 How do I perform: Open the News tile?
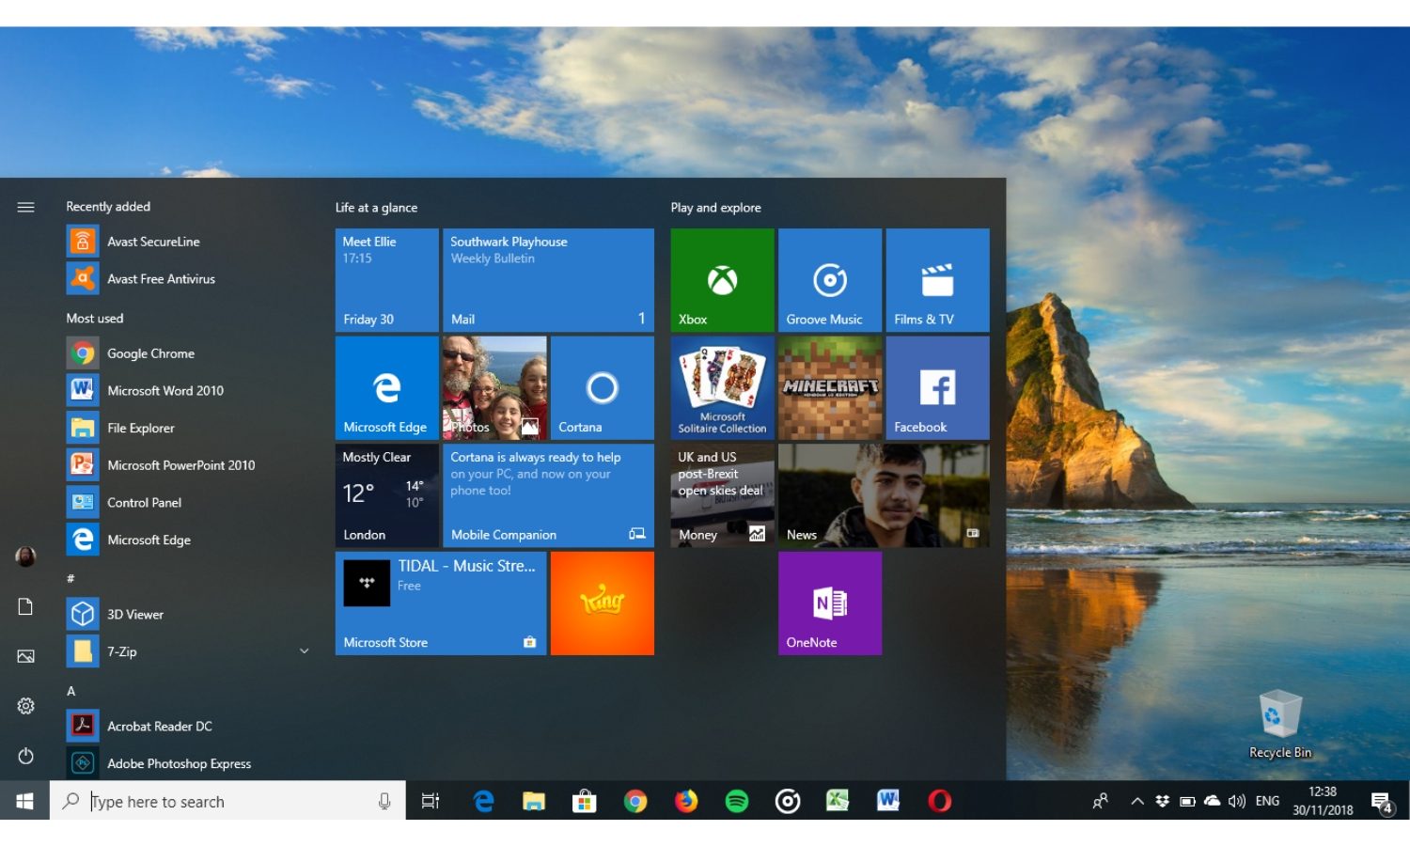click(x=884, y=495)
